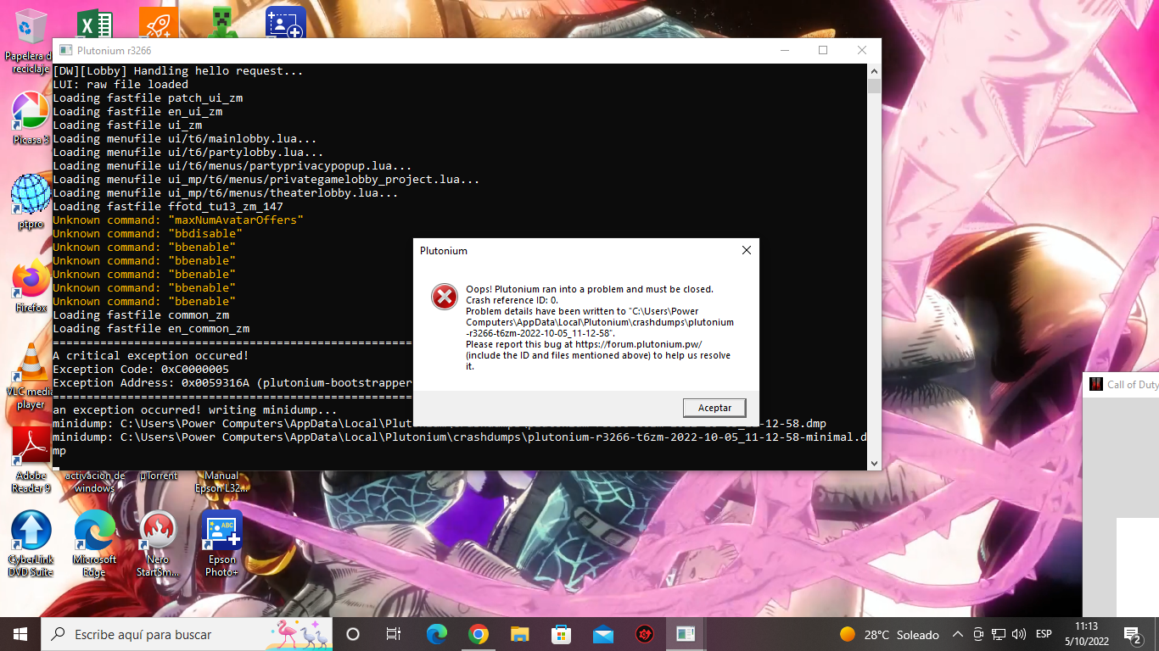Image resolution: width=1159 pixels, height=651 pixels.
Task: Select the Adobe Reader 9 desktop shortcut
Action: pos(31,459)
